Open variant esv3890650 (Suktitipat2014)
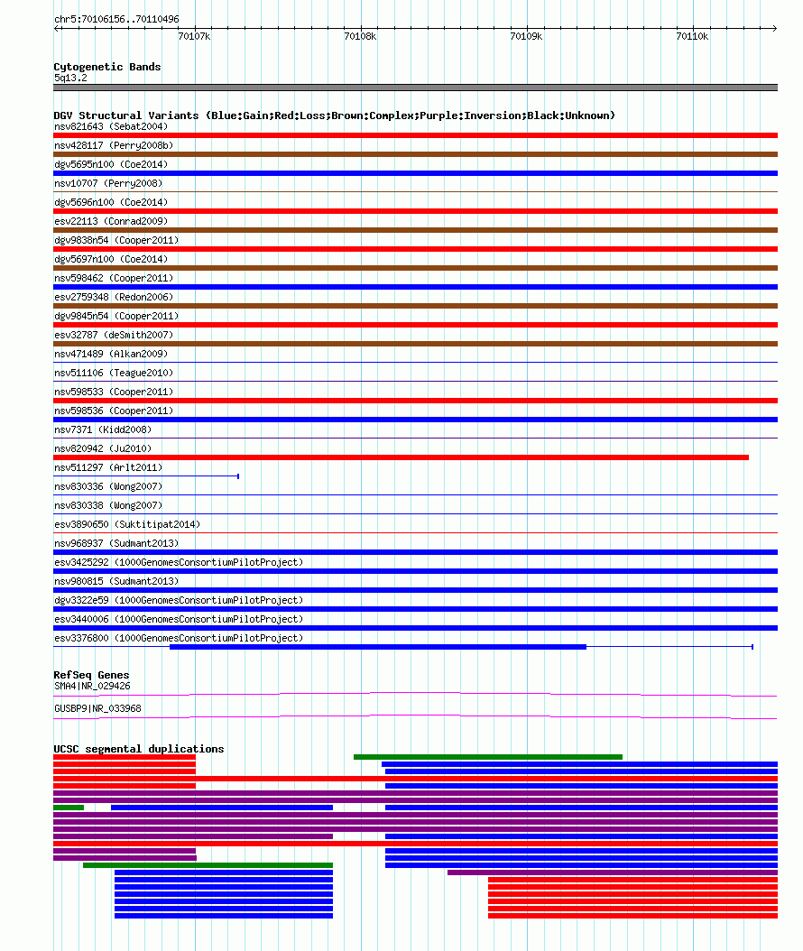The image size is (803, 951). pyautogui.click(x=127, y=524)
